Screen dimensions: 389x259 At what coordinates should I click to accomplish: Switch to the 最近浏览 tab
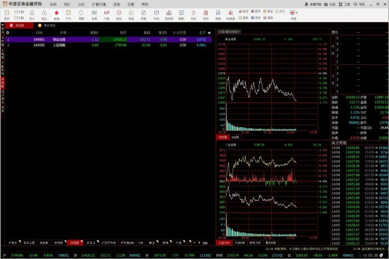click(x=47, y=25)
